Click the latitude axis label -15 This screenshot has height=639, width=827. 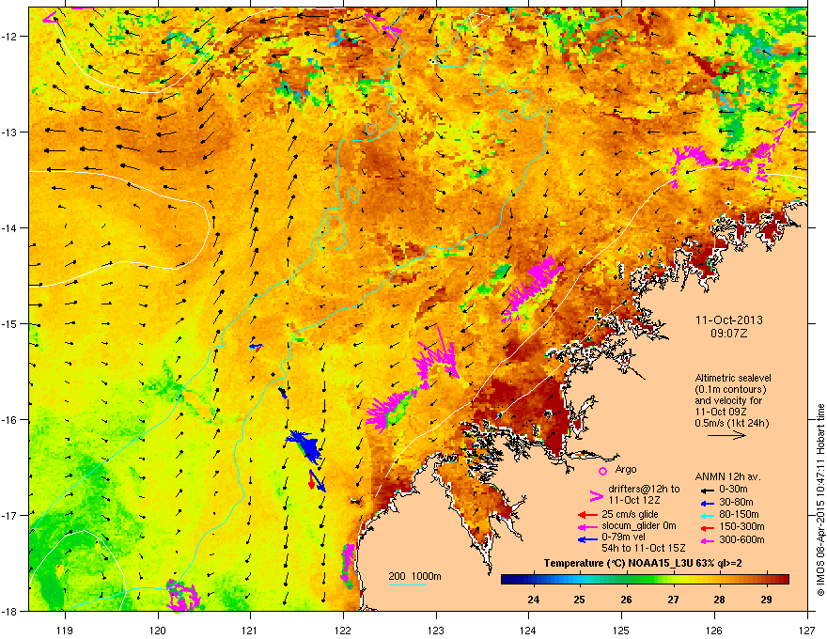click(x=10, y=323)
